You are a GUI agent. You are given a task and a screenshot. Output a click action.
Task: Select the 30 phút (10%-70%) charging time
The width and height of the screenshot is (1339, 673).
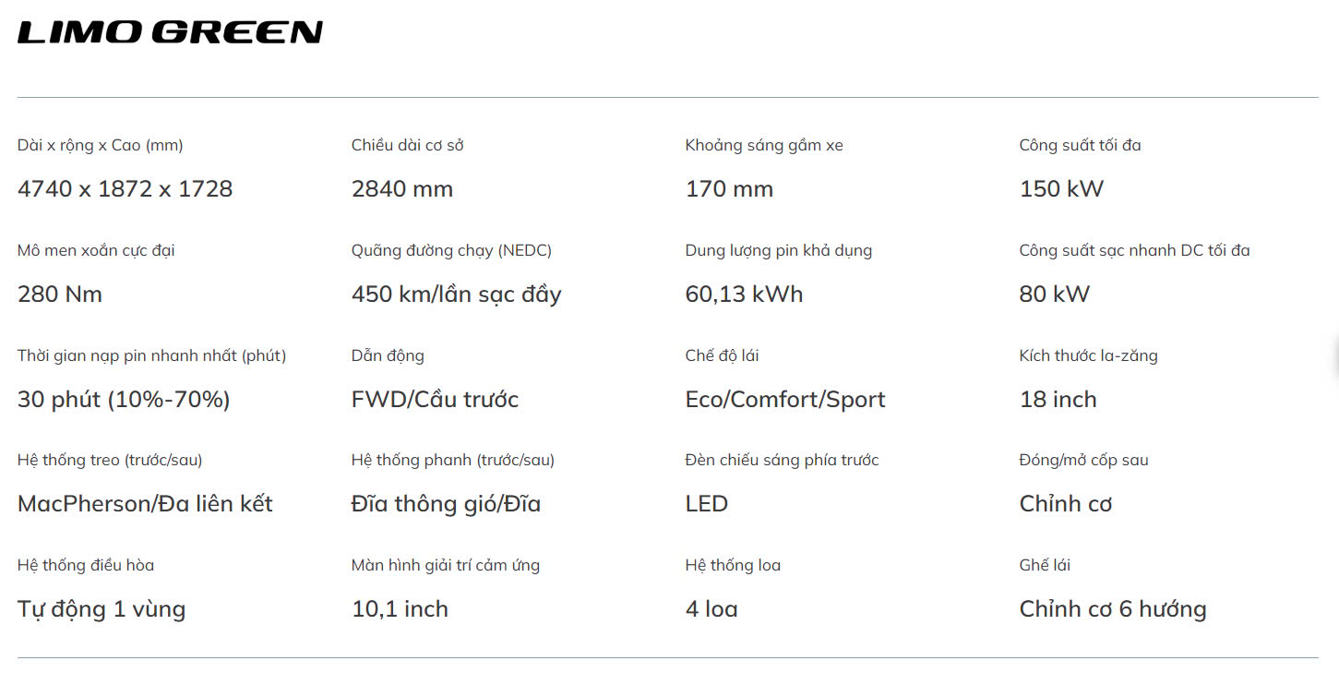[124, 400]
